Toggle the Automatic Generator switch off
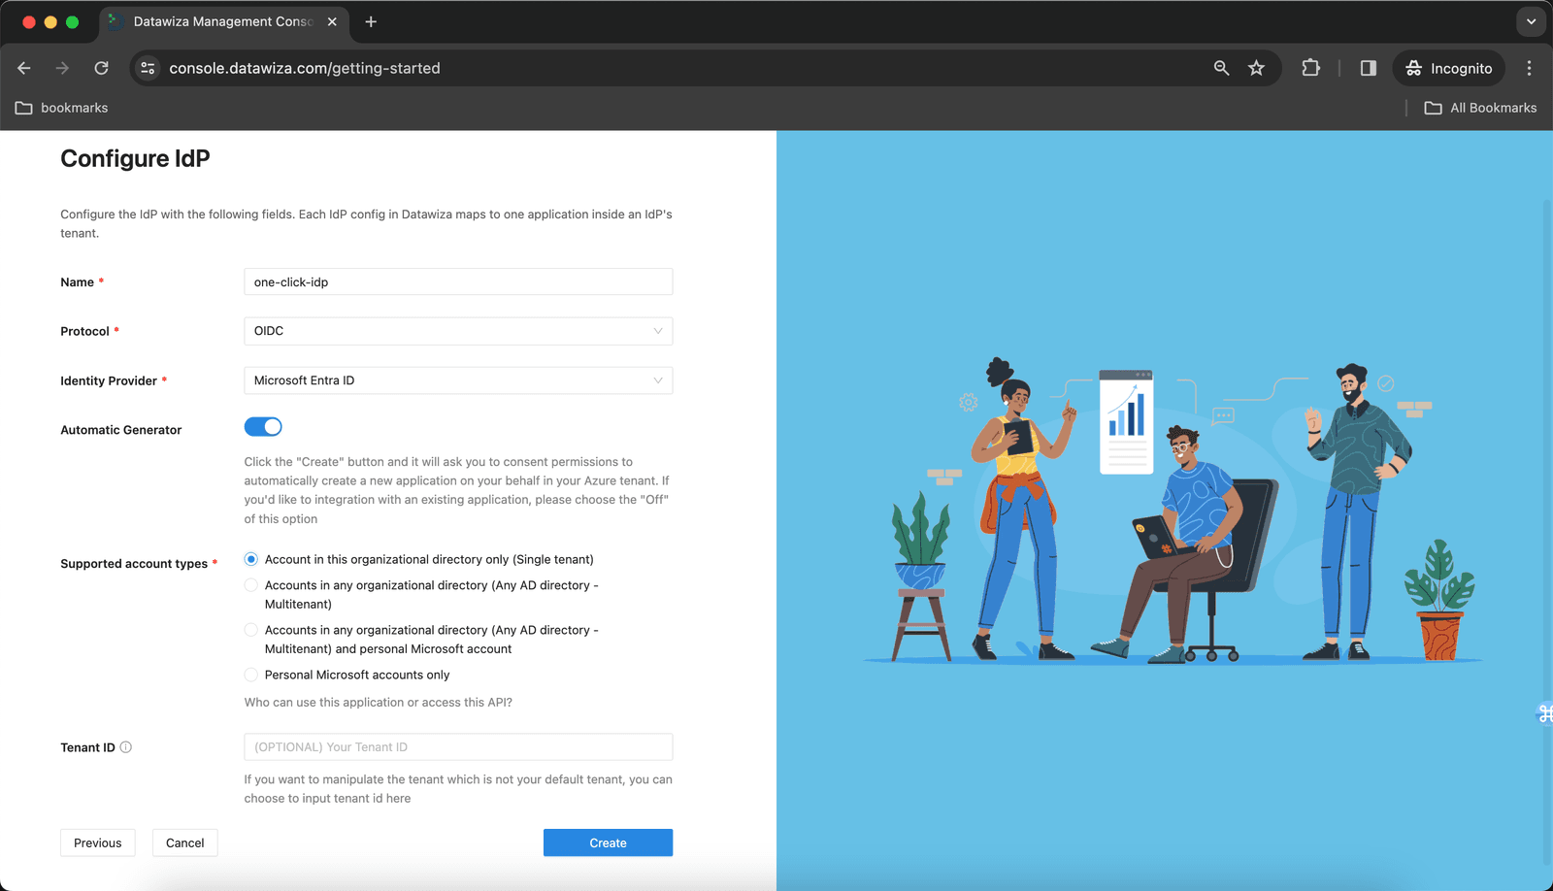The height and width of the screenshot is (891, 1553). pyautogui.click(x=263, y=427)
